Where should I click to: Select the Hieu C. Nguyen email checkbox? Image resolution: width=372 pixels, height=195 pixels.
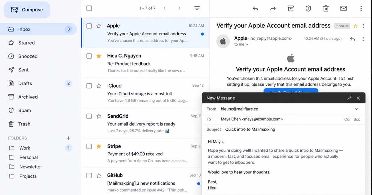tap(89, 56)
